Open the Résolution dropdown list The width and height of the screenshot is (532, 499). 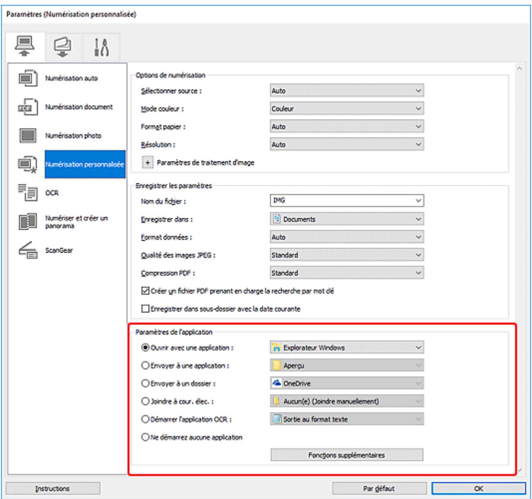[x=346, y=143]
